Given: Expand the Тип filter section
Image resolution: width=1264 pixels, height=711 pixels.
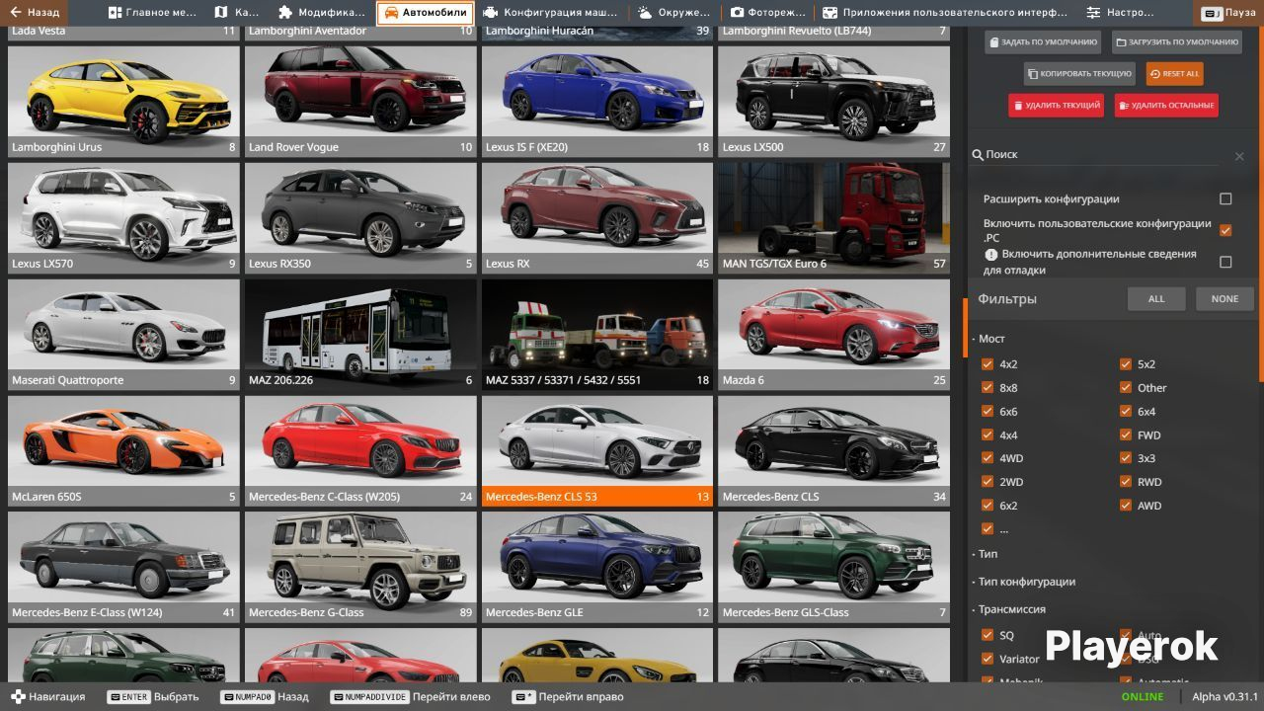Looking at the screenshot, I should (x=987, y=554).
